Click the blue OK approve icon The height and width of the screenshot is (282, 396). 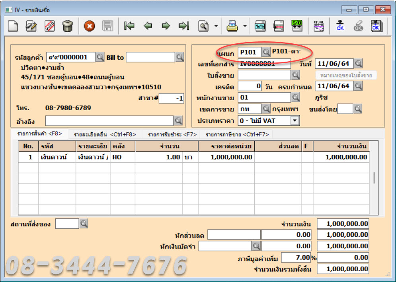(340, 26)
